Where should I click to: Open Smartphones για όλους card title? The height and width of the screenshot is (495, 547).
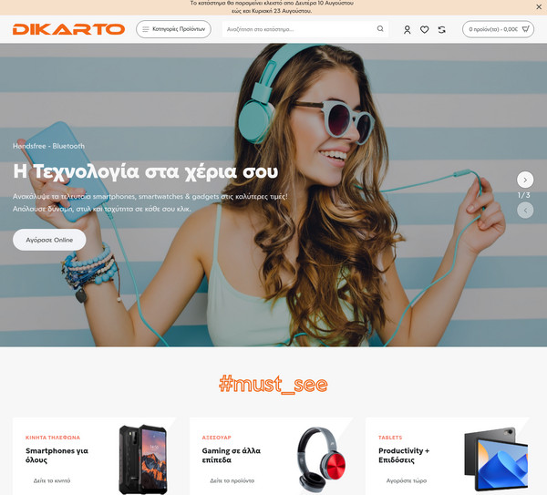pos(57,455)
